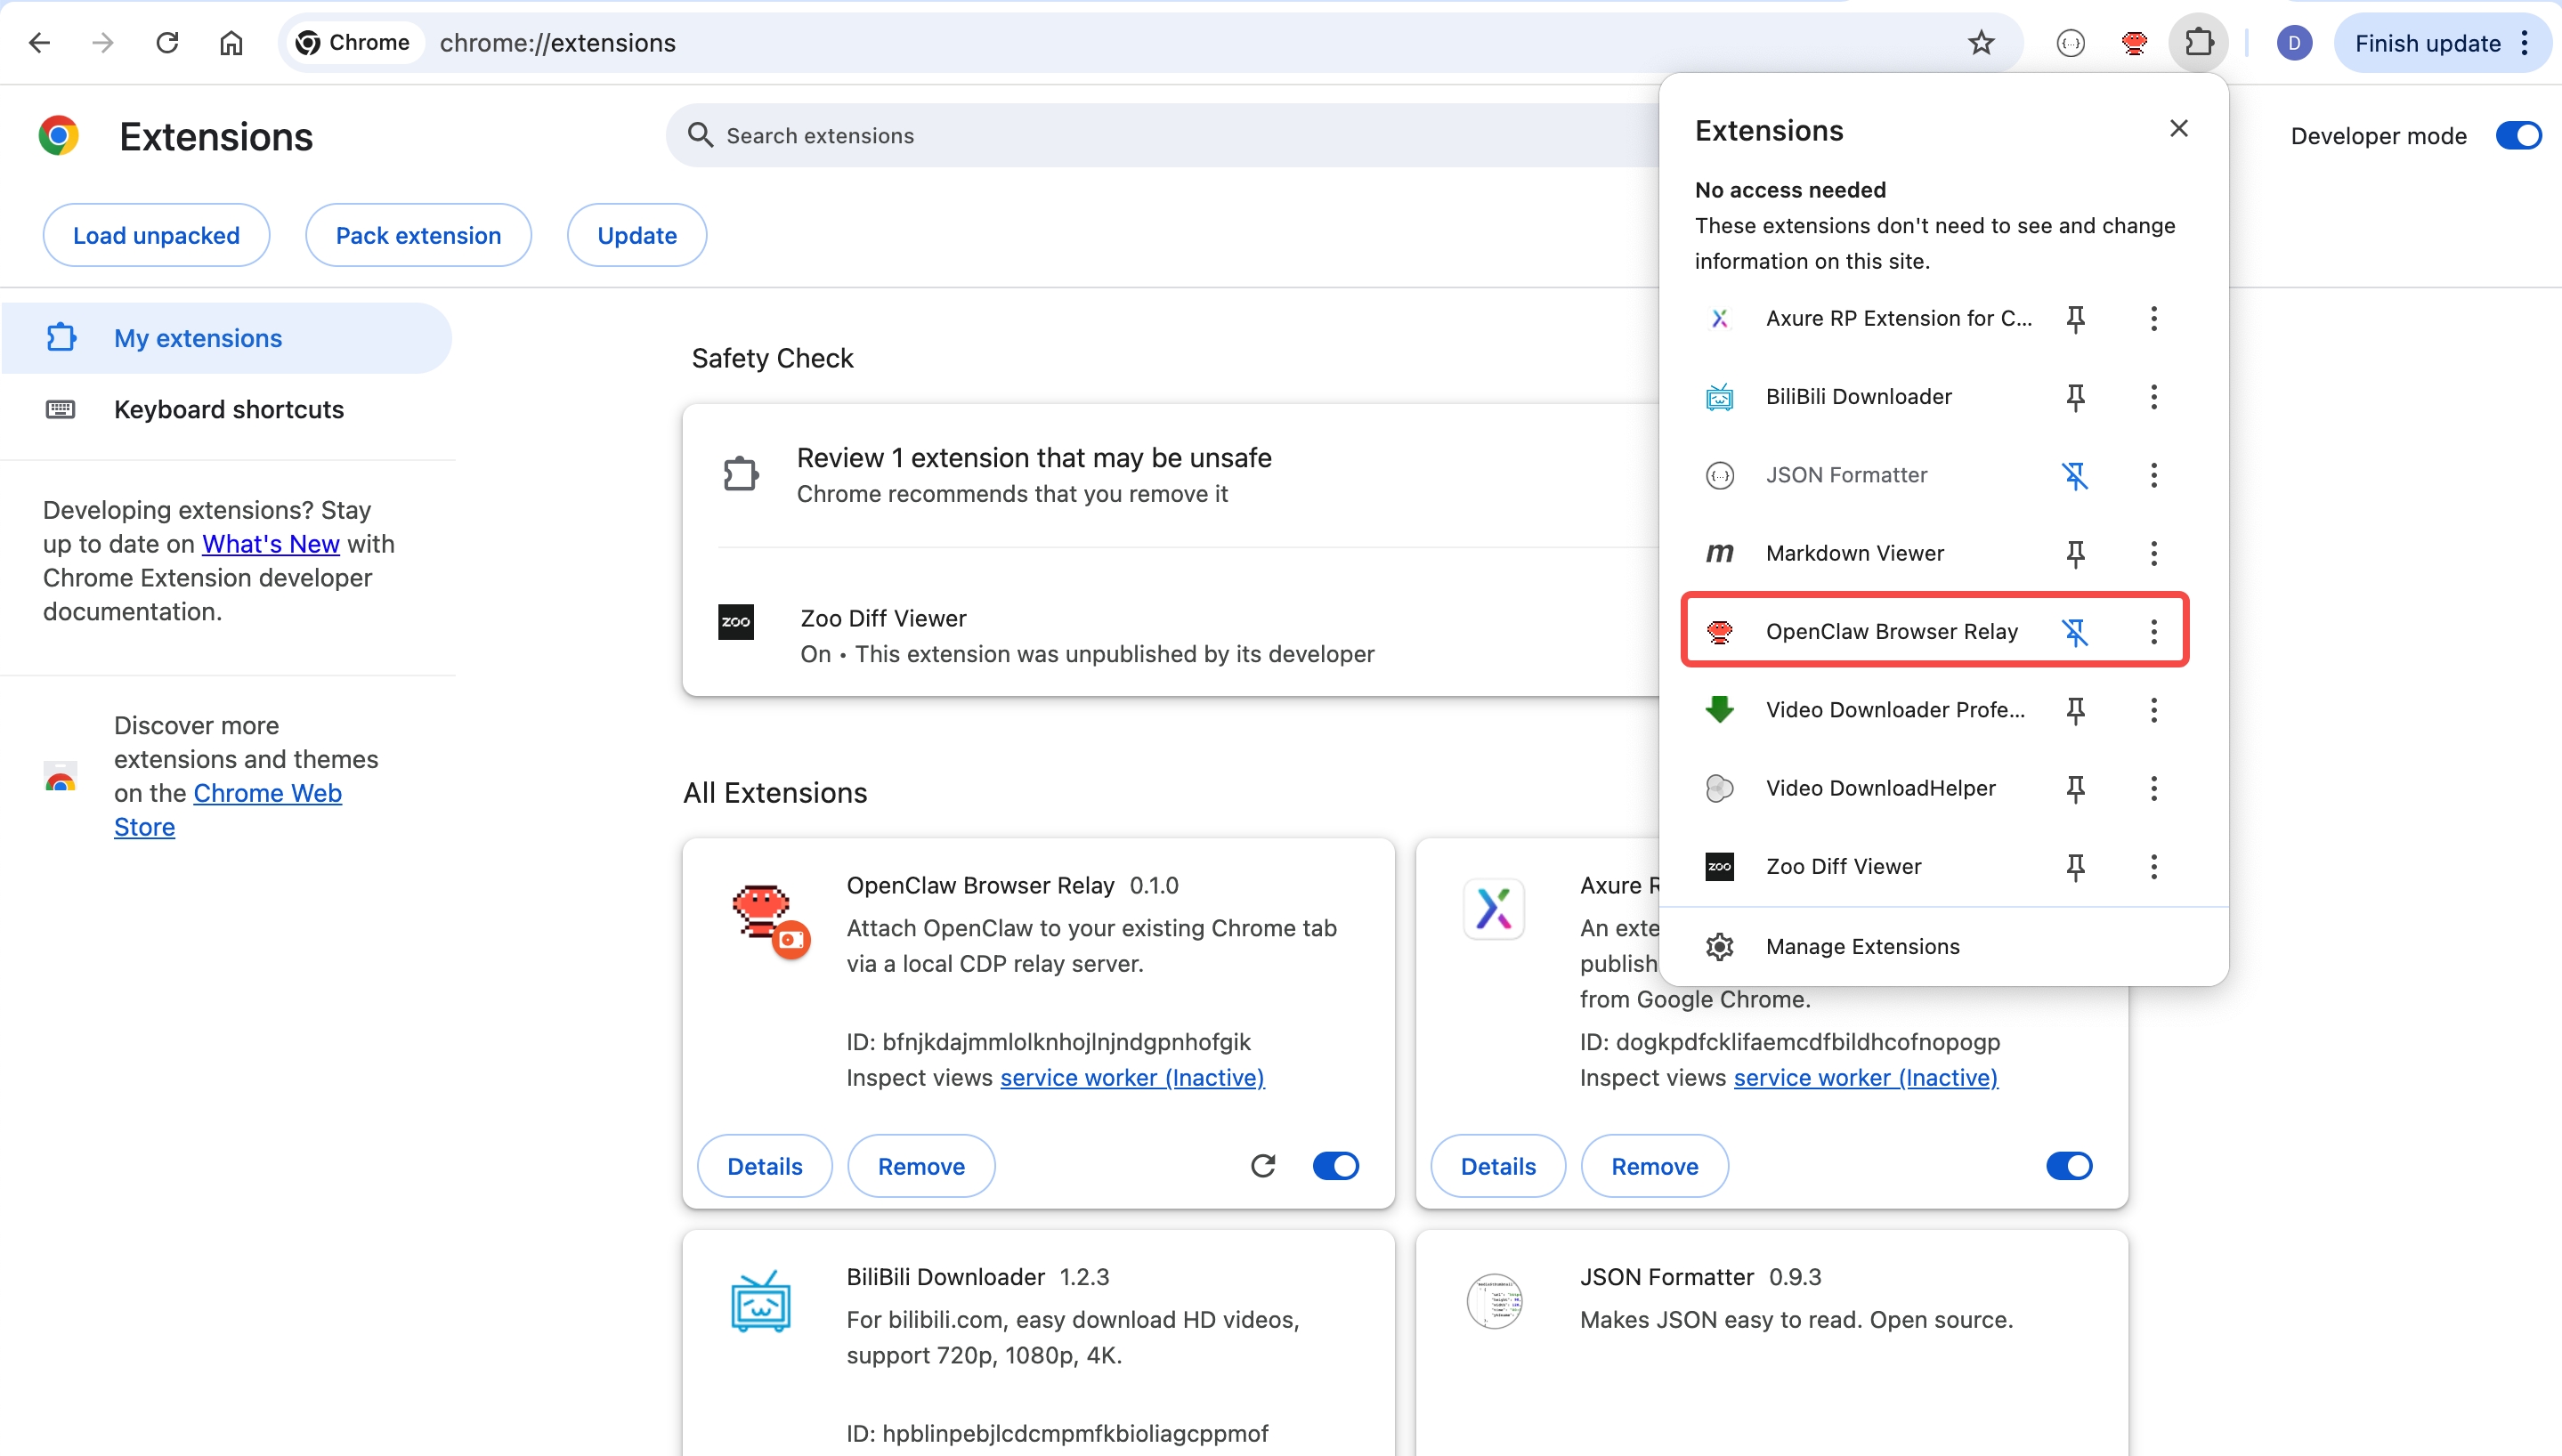Disable the Axure RP extension toggle

2069,1166
